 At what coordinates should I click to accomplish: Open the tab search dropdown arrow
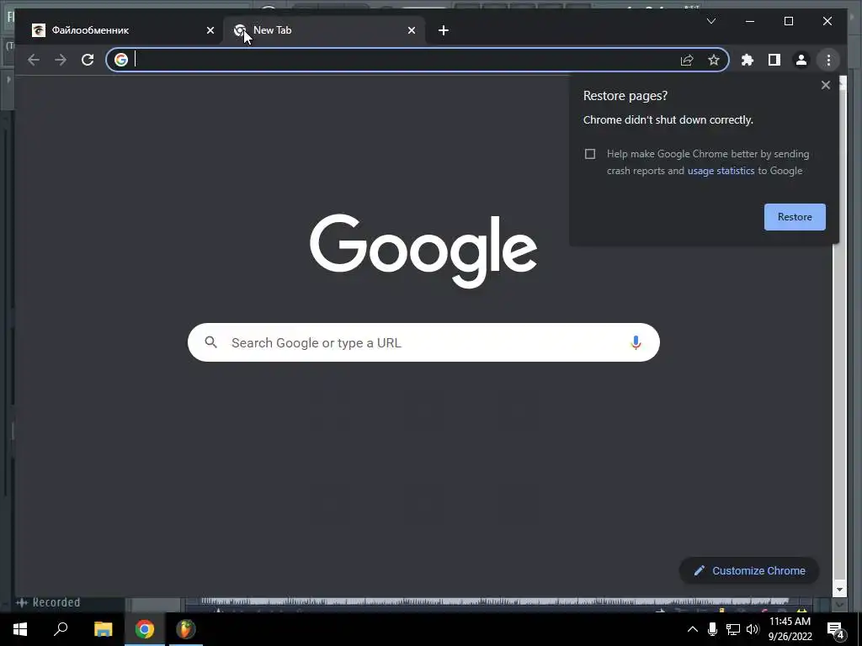pos(710,21)
